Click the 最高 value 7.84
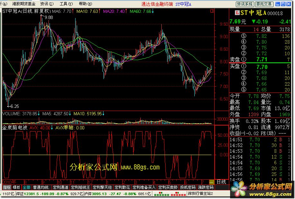The width and height of the screenshot is (295, 199). tap(254, 102)
